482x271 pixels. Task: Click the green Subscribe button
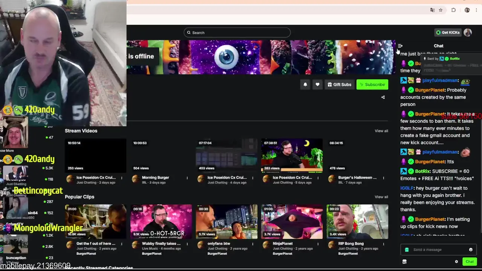(x=372, y=85)
